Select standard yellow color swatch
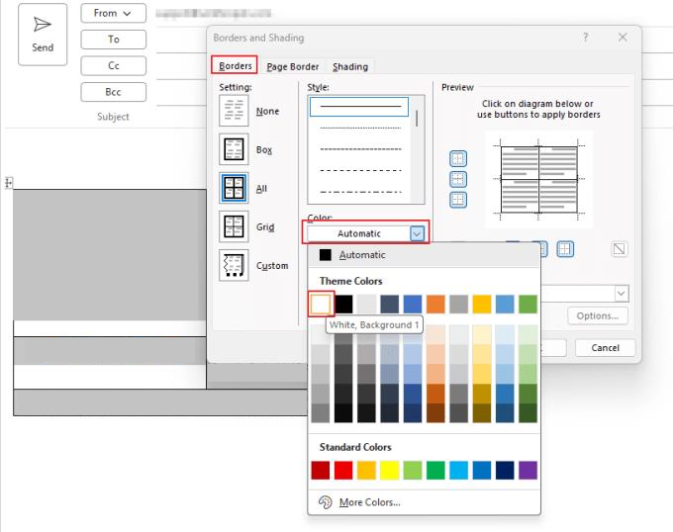Image resolution: width=673 pixels, height=532 pixels. [x=390, y=471]
